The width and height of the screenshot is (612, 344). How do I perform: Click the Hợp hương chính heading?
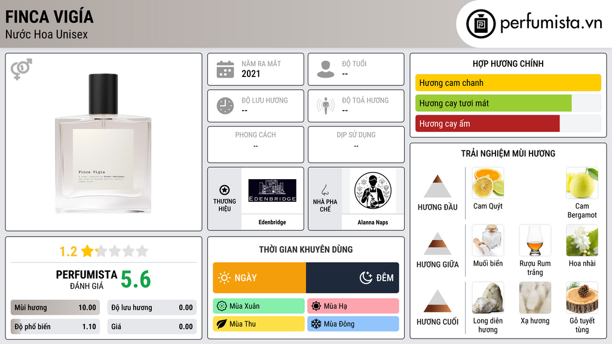(508, 63)
